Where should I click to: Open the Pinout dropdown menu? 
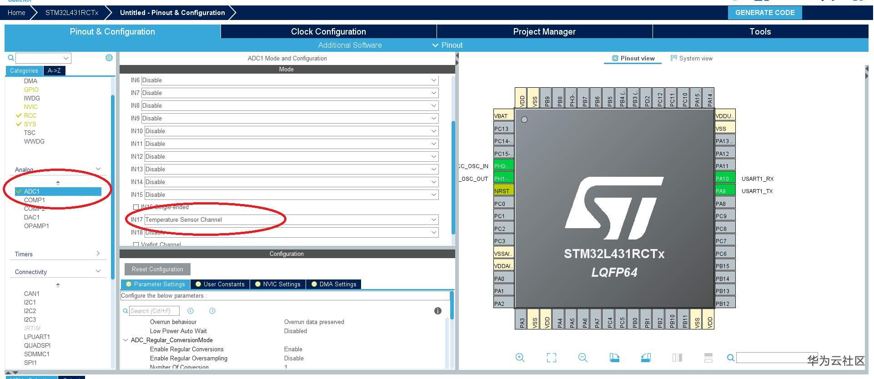click(447, 45)
